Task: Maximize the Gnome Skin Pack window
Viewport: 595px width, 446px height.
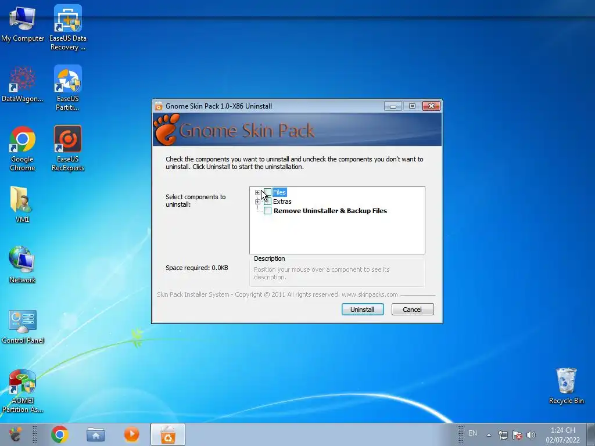Action: pyautogui.click(x=412, y=106)
